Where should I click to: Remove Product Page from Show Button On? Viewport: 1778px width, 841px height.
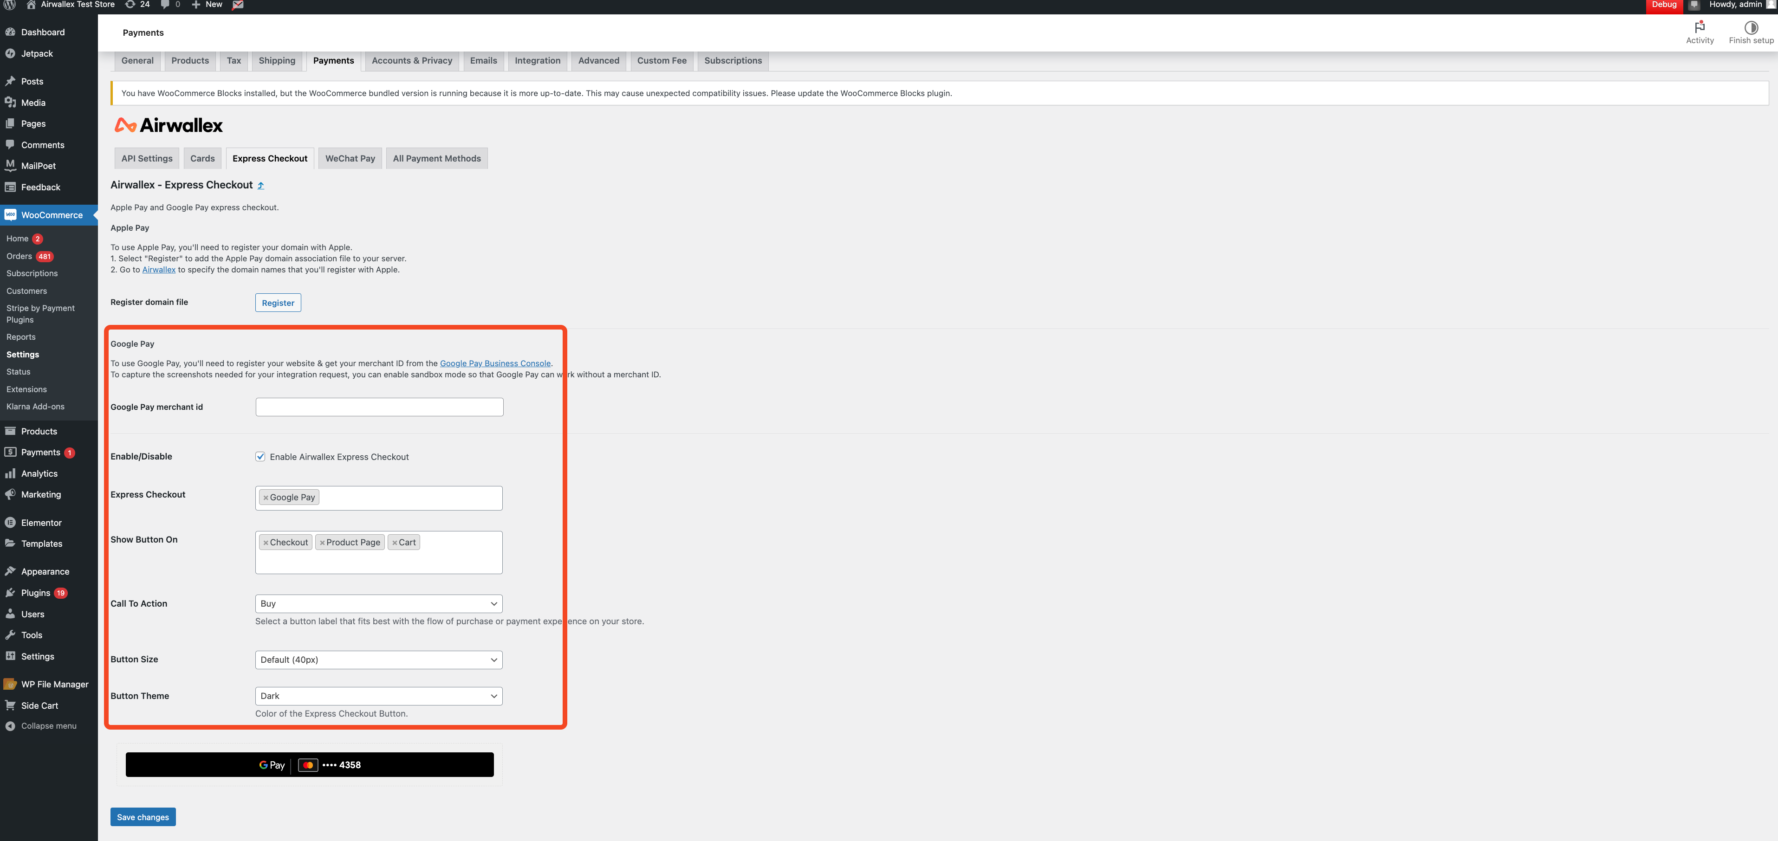[x=322, y=543]
